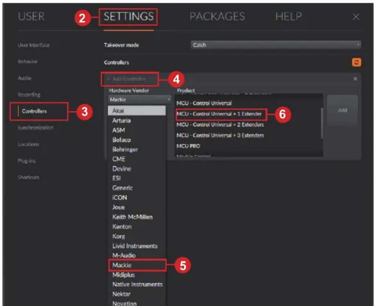Image resolution: width=374 pixels, height=306 pixels.
Task: Open Locations settings section
Action: 29,144
